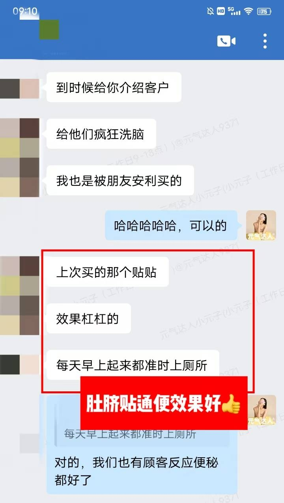Start a video call from the header

226,41
